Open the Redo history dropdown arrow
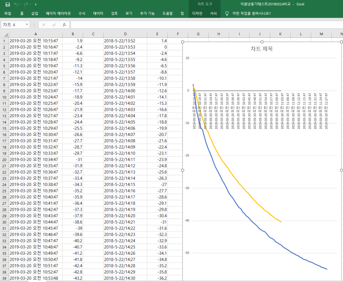The image size is (343, 282). click(x=30, y=5)
